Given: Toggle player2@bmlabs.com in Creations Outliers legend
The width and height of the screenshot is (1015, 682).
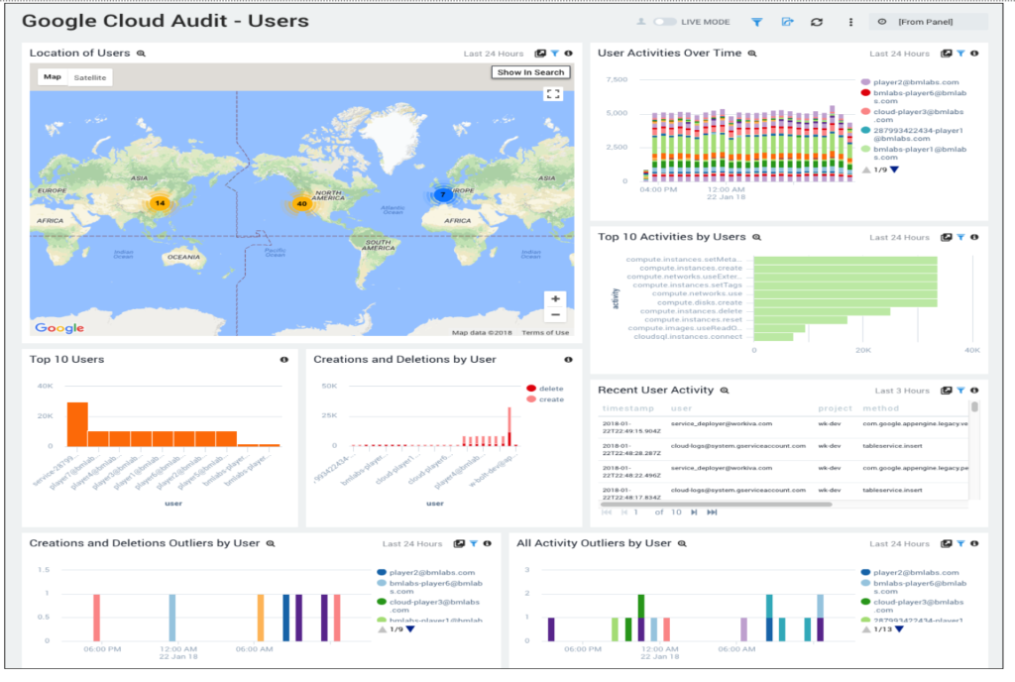Looking at the screenshot, I should 426,573.
